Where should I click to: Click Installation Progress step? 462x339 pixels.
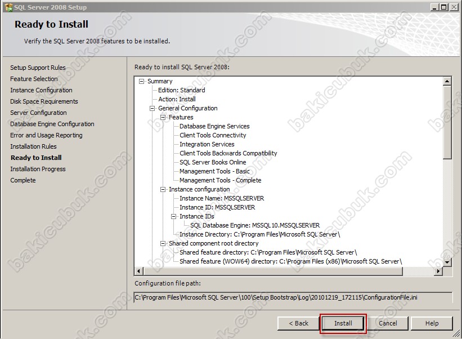[38, 169]
